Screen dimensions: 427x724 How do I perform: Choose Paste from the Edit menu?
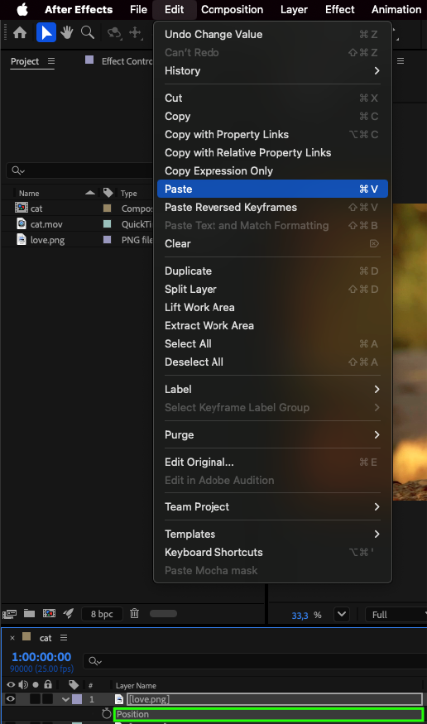(x=272, y=189)
